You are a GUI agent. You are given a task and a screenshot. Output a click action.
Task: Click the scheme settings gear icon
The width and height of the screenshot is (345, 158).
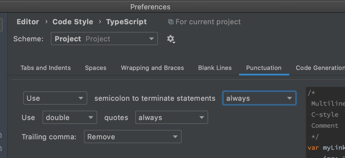click(x=171, y=39)
